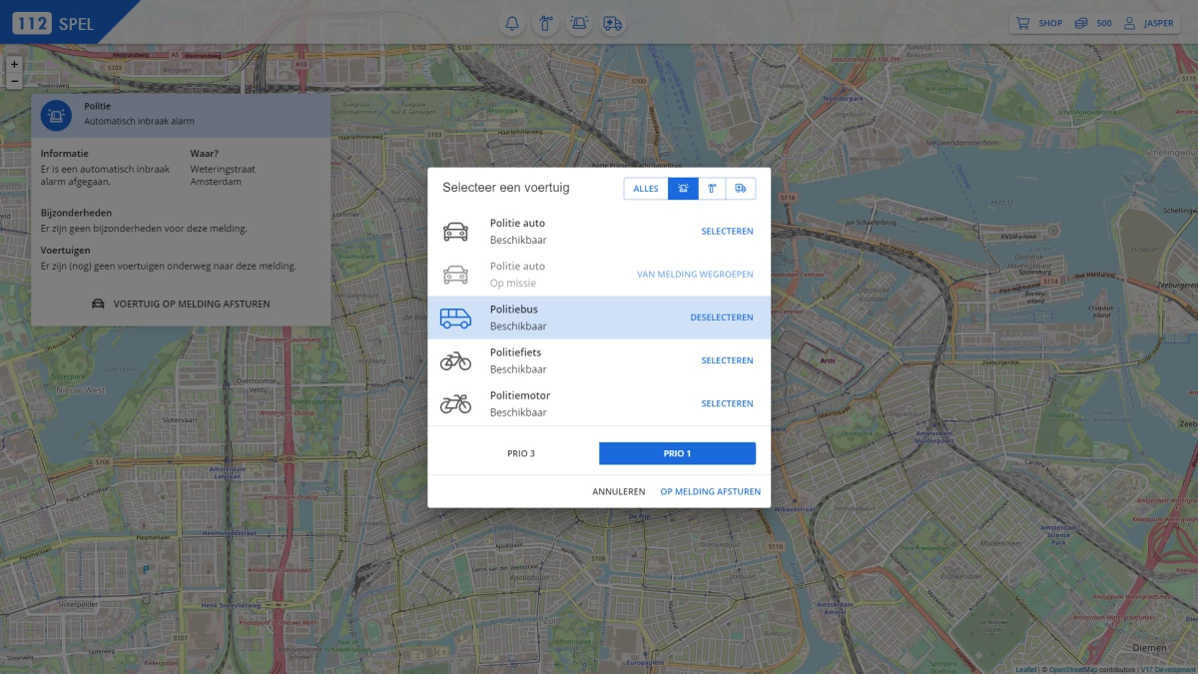
Task: Click the ambulance icon in top bar
Action: [x=613, y=24]
